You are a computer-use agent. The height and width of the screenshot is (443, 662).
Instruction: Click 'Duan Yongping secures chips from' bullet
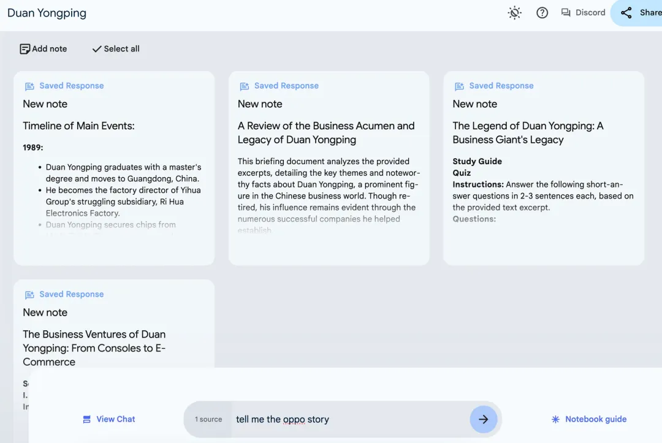pyautogui.click(x=110, y=225)
